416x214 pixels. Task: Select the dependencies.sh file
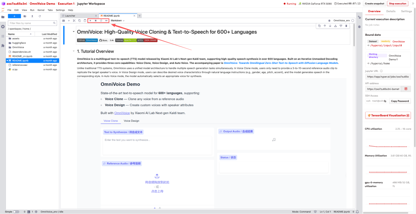pos(33,52)
